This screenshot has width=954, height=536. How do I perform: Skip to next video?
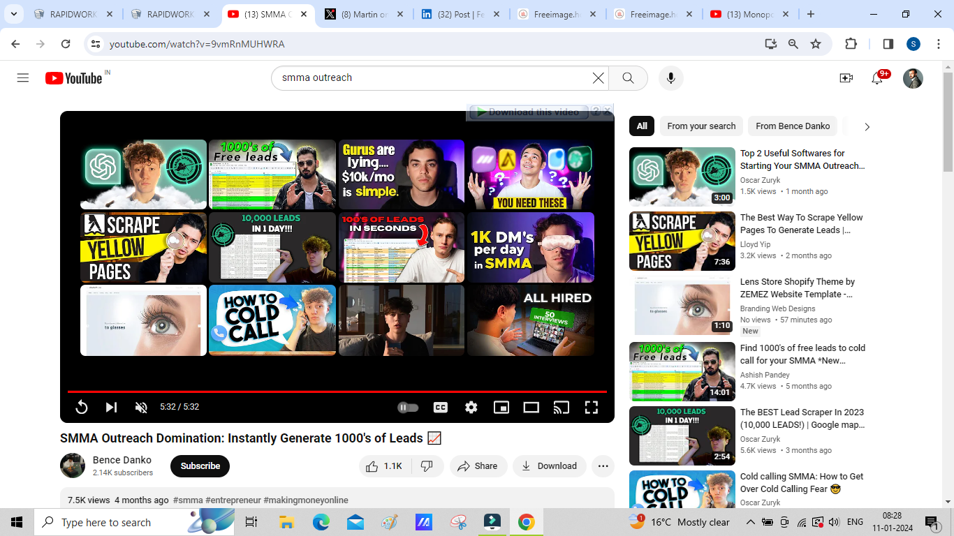click(x=111, y=407)
